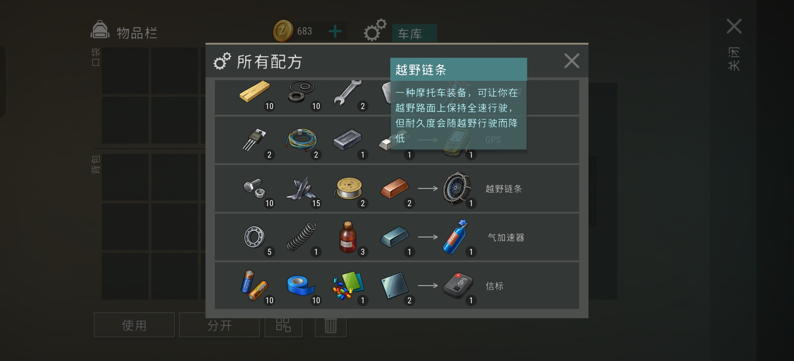Tap the trash delete icon
Image resolution: width=794 pixels, height=361 pixels.
tap(330, 326)
